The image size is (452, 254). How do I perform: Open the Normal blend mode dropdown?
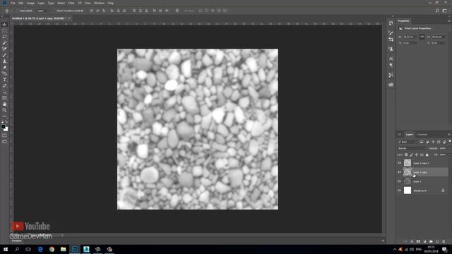point(411,148)
